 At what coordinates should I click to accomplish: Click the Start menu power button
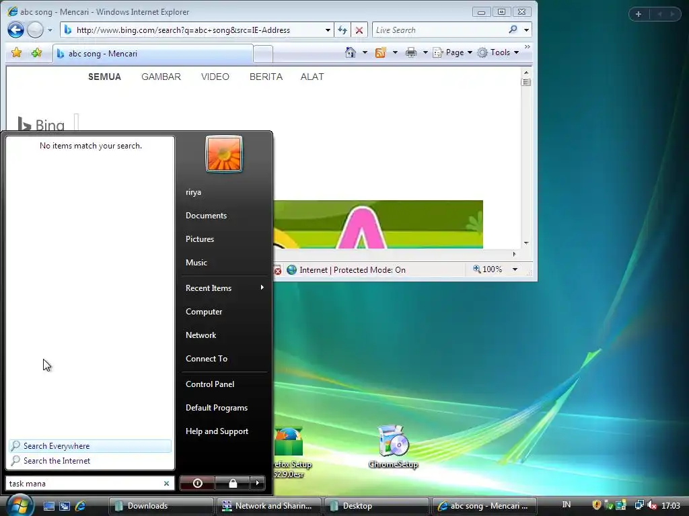197,483
